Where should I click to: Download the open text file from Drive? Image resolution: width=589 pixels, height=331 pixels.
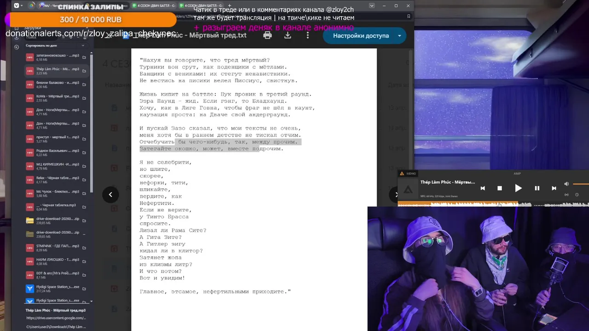click(288, 35)
